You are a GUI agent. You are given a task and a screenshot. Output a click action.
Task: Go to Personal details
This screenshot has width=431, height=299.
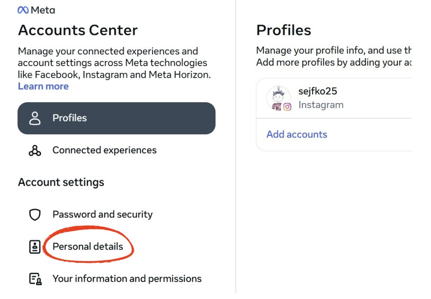point(88,247)
